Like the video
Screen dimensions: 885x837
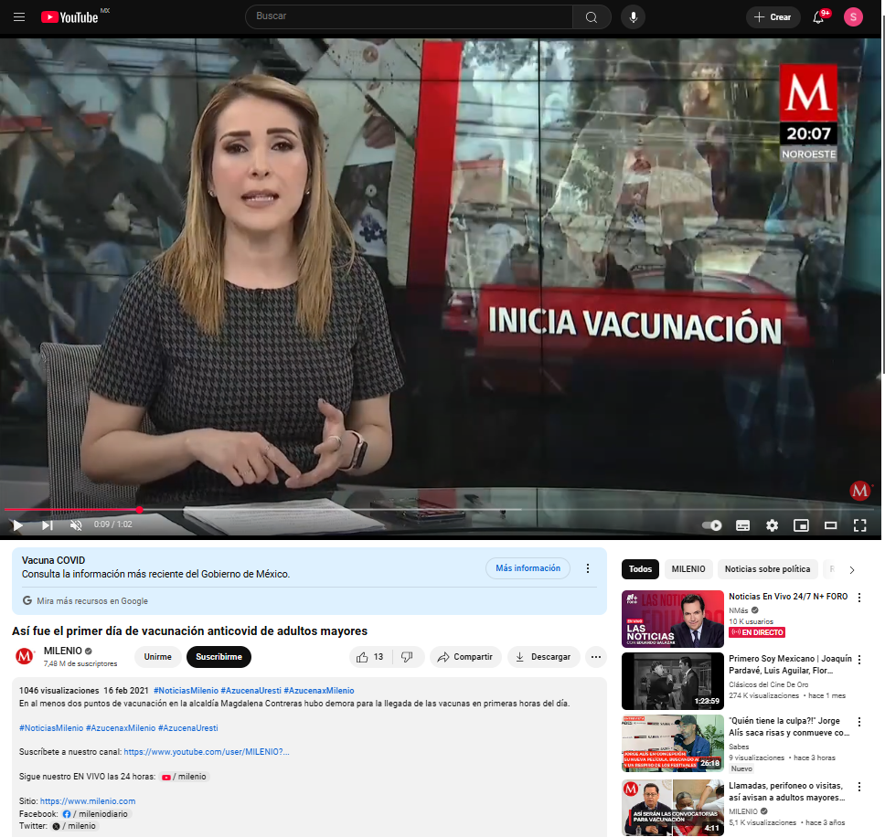click(x=369, y=657)
